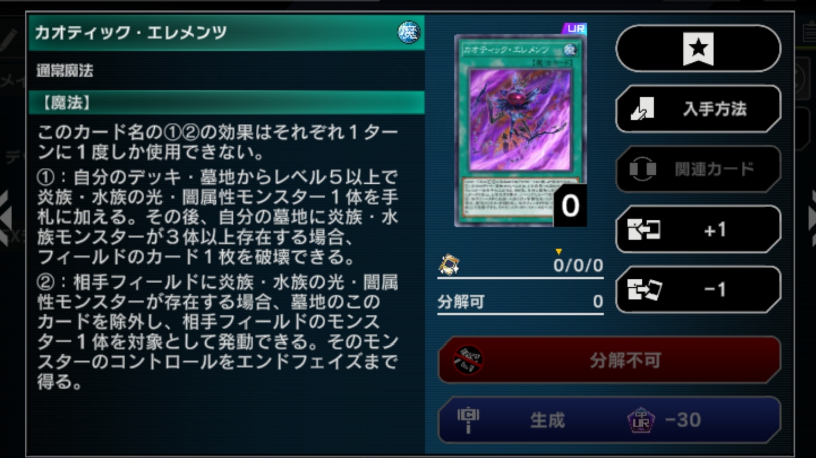
Task: Click the add-to-deck arrow icon
Action: (x=643, y=230)
